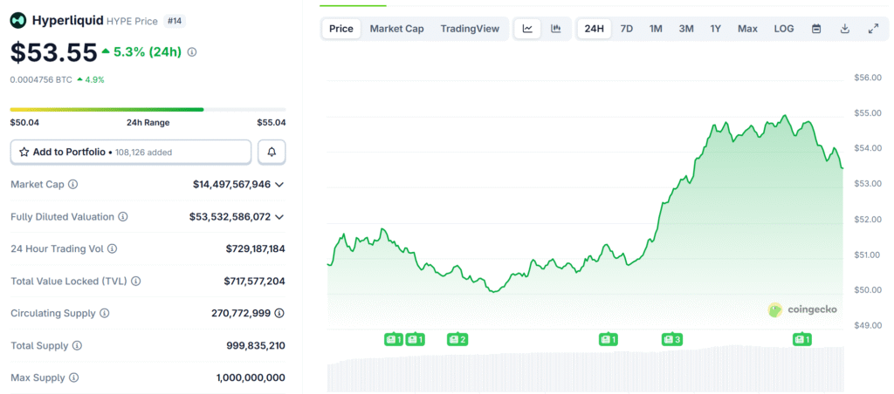Click the 5.3% (24h) change text
Viewport: 894px width, 394px height.
pos(147,52)
